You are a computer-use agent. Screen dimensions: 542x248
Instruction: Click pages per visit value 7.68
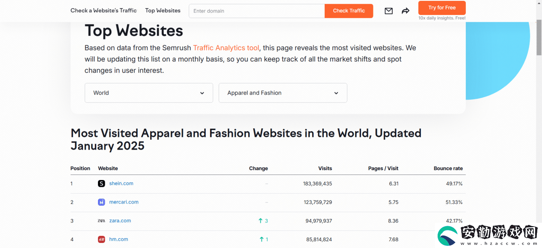pos(394,239)
